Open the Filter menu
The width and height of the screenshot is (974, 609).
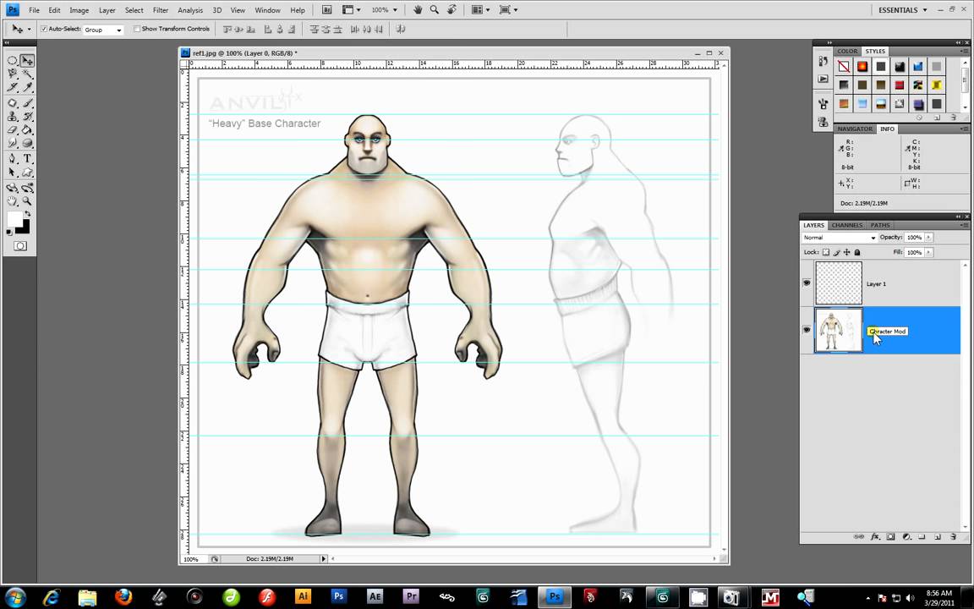pos(161,10)
